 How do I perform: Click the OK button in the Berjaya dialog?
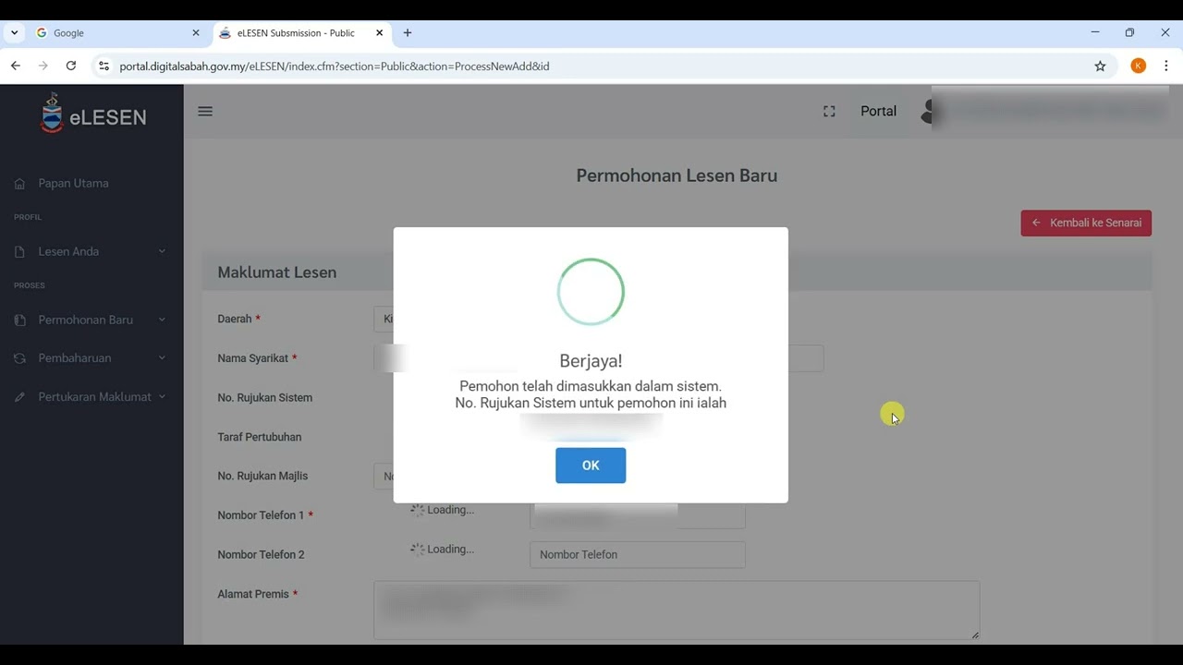point(591,465)
